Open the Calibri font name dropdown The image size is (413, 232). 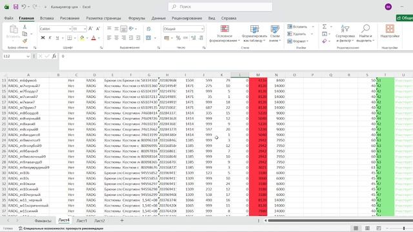coord(70,28)
